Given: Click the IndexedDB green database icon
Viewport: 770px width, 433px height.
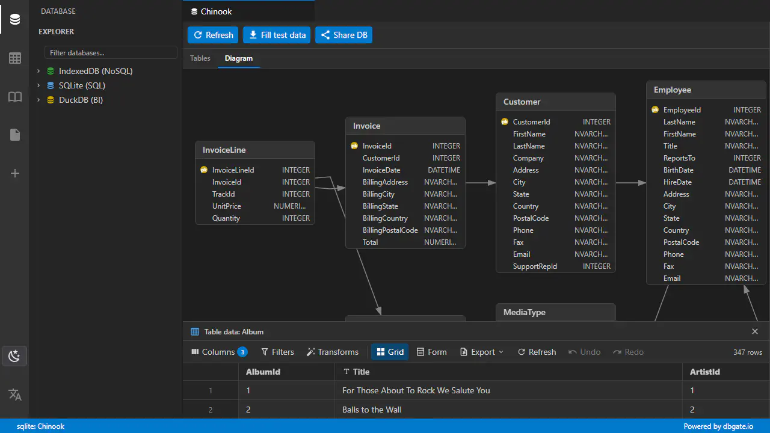Looking at the screenshot, I should (51, 71).
